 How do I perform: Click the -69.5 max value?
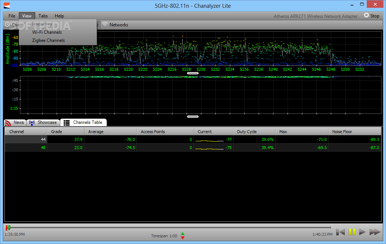322,148
